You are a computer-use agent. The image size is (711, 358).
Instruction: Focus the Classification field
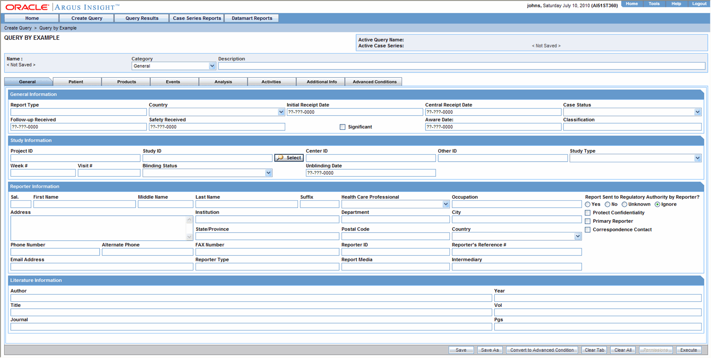pos(632,127)
